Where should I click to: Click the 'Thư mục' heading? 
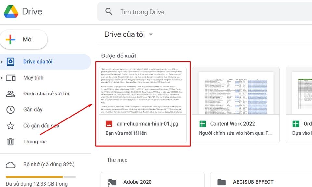pos(117,160)
